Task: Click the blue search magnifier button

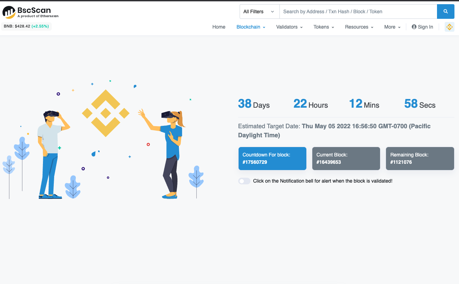Action: pos(446,11)
